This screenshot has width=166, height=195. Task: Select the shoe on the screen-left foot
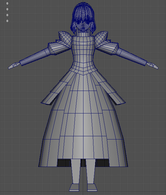point(74,187)
